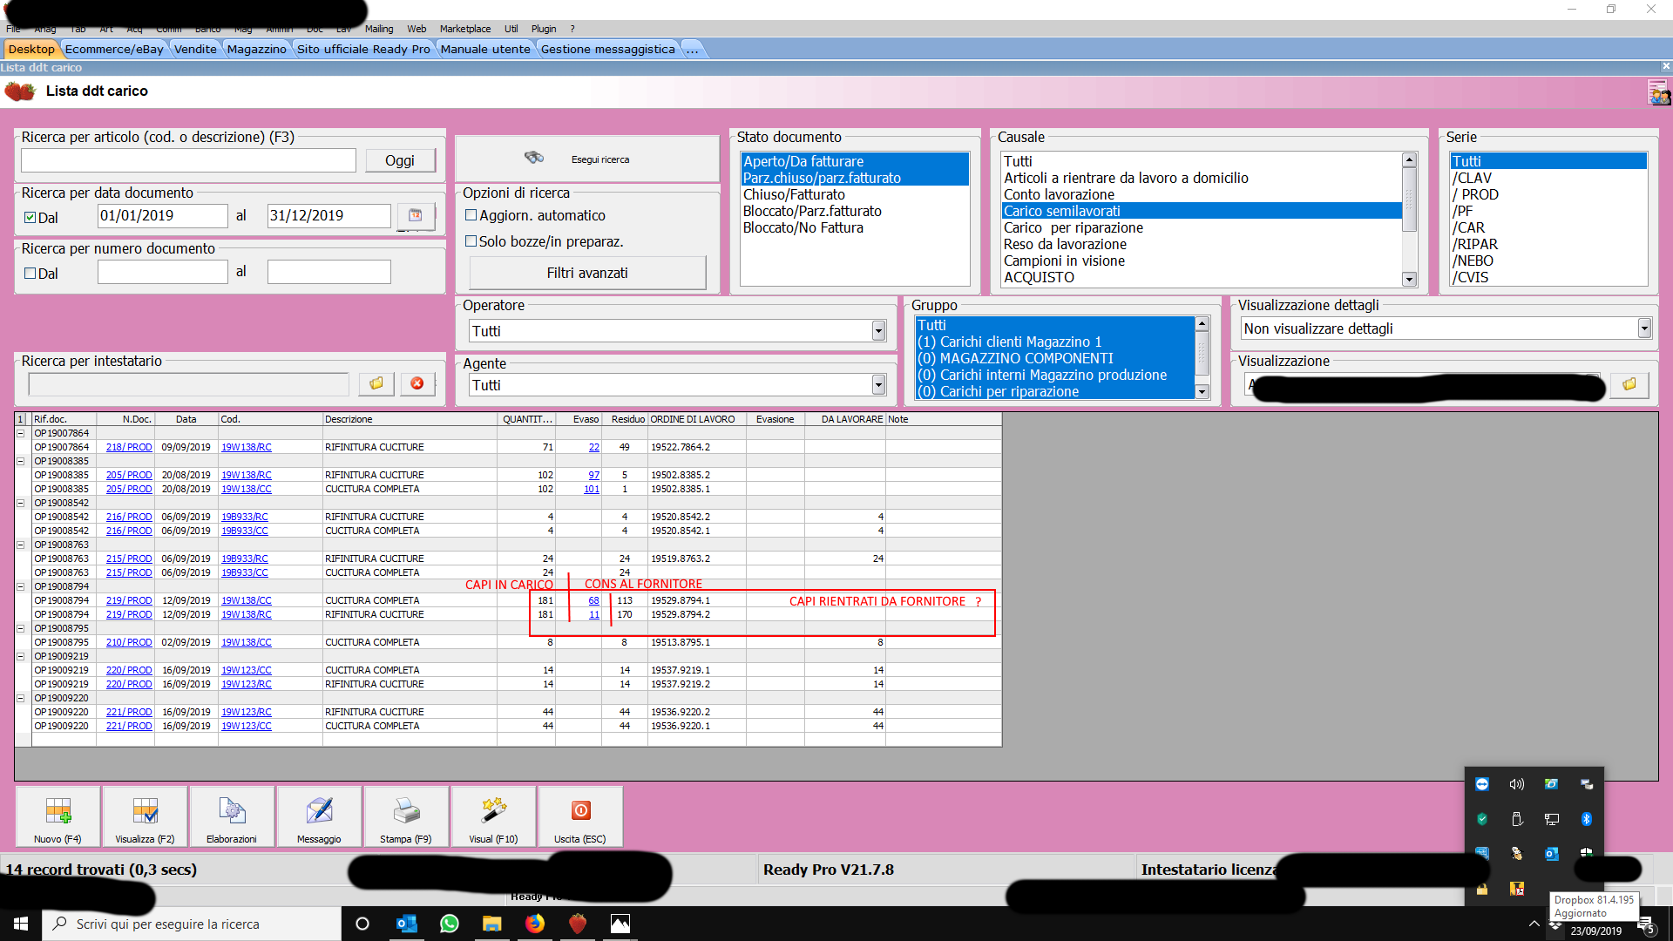The width and height of the screenshot is (1673, 941).
Task: Switch to the Ecommerce/eBay tab
Action: pos(114,49)
